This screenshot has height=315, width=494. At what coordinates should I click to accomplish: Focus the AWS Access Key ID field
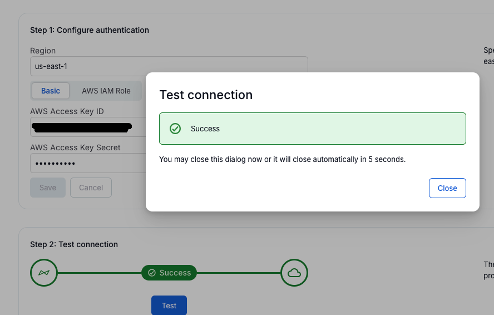pos(83,127)
